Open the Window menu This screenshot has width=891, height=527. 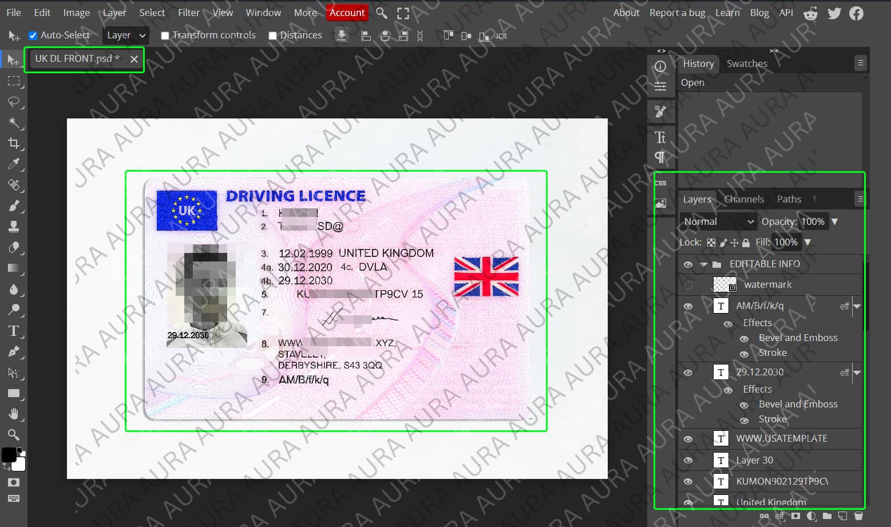click(x=263, y=13)
